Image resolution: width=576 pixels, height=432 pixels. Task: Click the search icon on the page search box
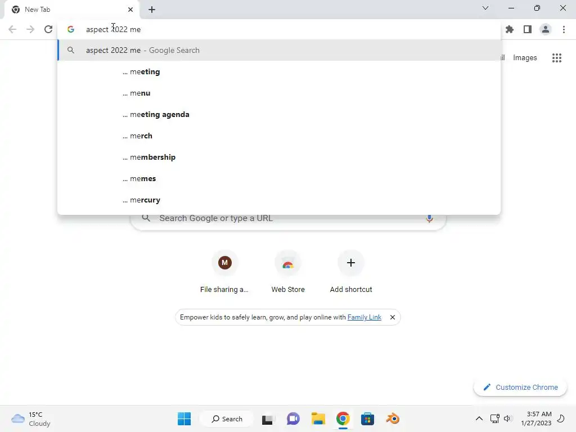tap(146, 218)
